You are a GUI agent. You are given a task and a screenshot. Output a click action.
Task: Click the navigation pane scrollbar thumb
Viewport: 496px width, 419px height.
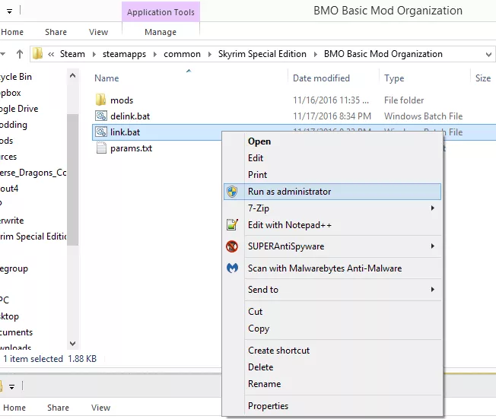72,179
